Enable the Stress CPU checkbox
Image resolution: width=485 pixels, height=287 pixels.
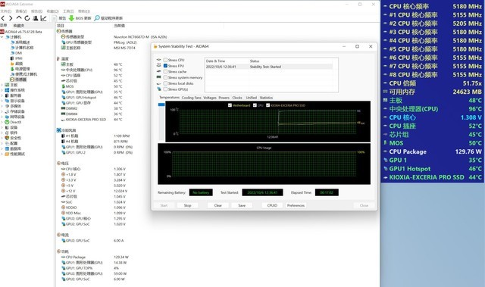(165, 60)
